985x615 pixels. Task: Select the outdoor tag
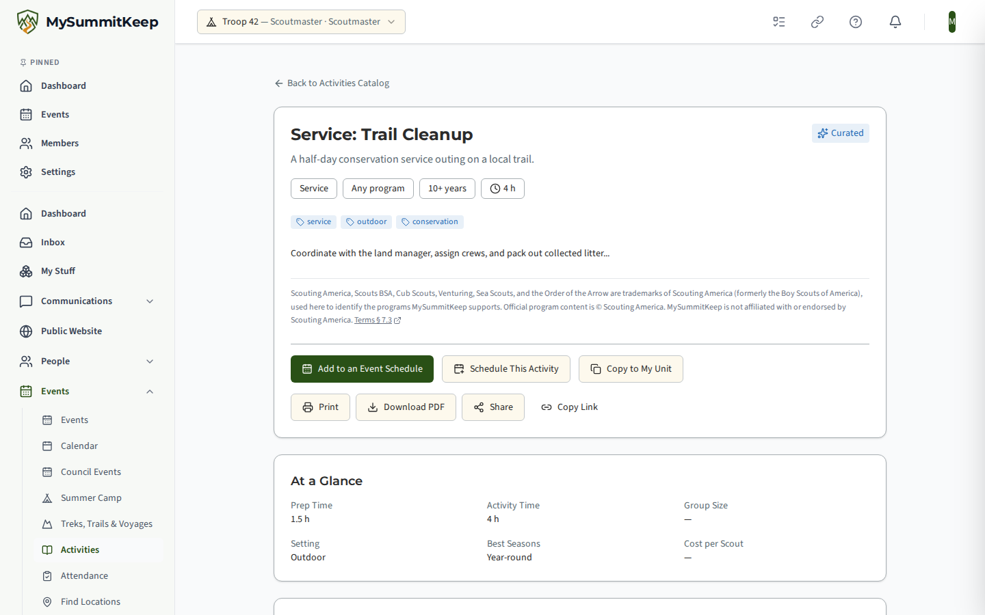coord(366,222)
